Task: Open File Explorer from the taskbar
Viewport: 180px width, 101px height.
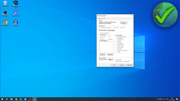Action: [x=12, y=99]
